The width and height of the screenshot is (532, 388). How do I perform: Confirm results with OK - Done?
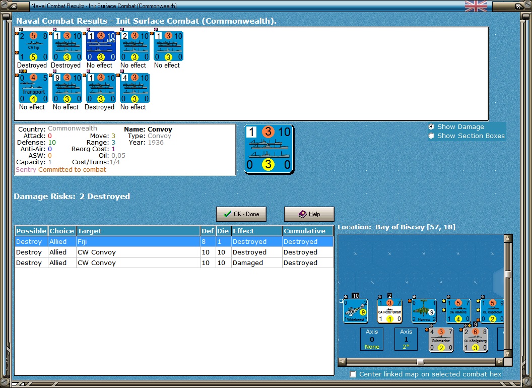click(x=241, y=214)
